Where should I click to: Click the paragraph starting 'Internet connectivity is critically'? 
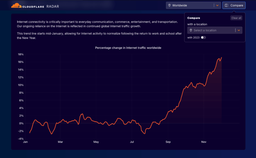[x=97, y=24]
